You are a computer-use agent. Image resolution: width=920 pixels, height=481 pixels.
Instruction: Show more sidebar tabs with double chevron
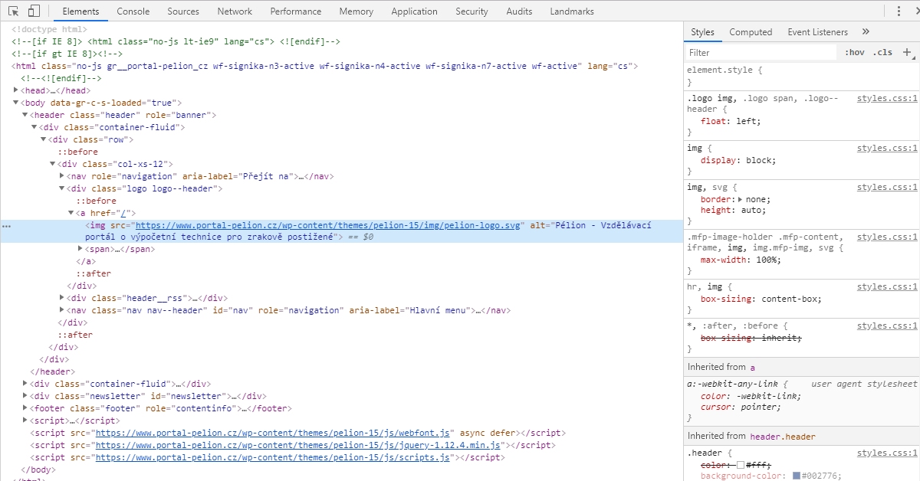(x=866, y=32)
